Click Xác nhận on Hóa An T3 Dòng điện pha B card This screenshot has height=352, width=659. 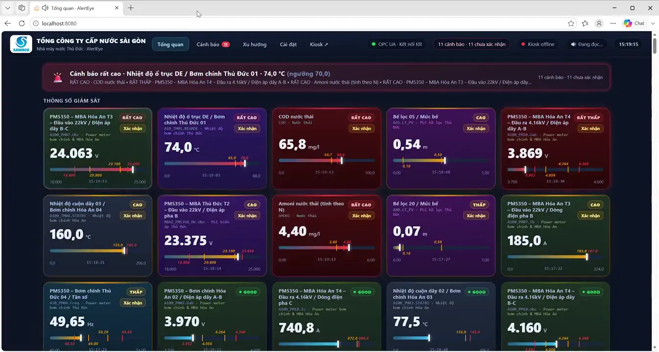590,216
